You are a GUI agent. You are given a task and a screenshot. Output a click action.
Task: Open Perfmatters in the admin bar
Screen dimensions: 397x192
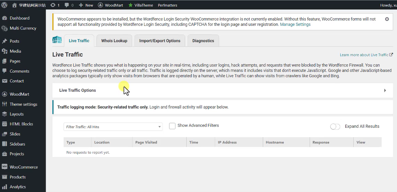pos(167,5)
